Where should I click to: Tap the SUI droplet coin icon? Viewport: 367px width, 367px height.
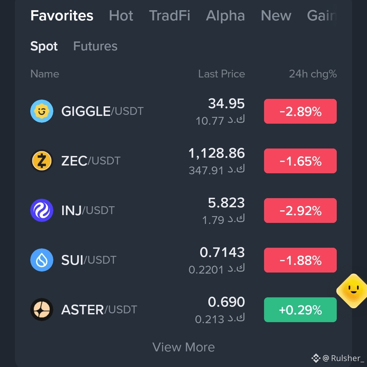point(42,260)
